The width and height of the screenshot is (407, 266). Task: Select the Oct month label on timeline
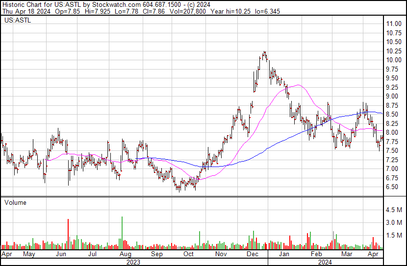(x=188, y=255)
